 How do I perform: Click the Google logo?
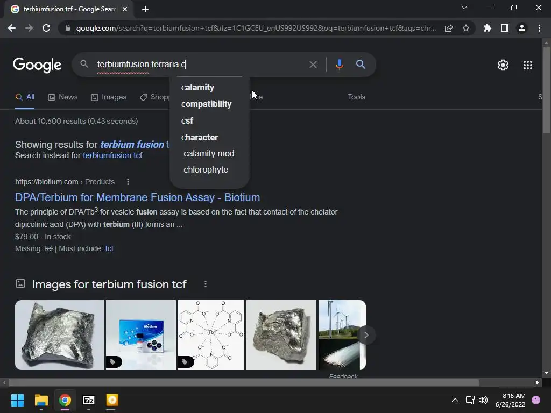point(37,65)
